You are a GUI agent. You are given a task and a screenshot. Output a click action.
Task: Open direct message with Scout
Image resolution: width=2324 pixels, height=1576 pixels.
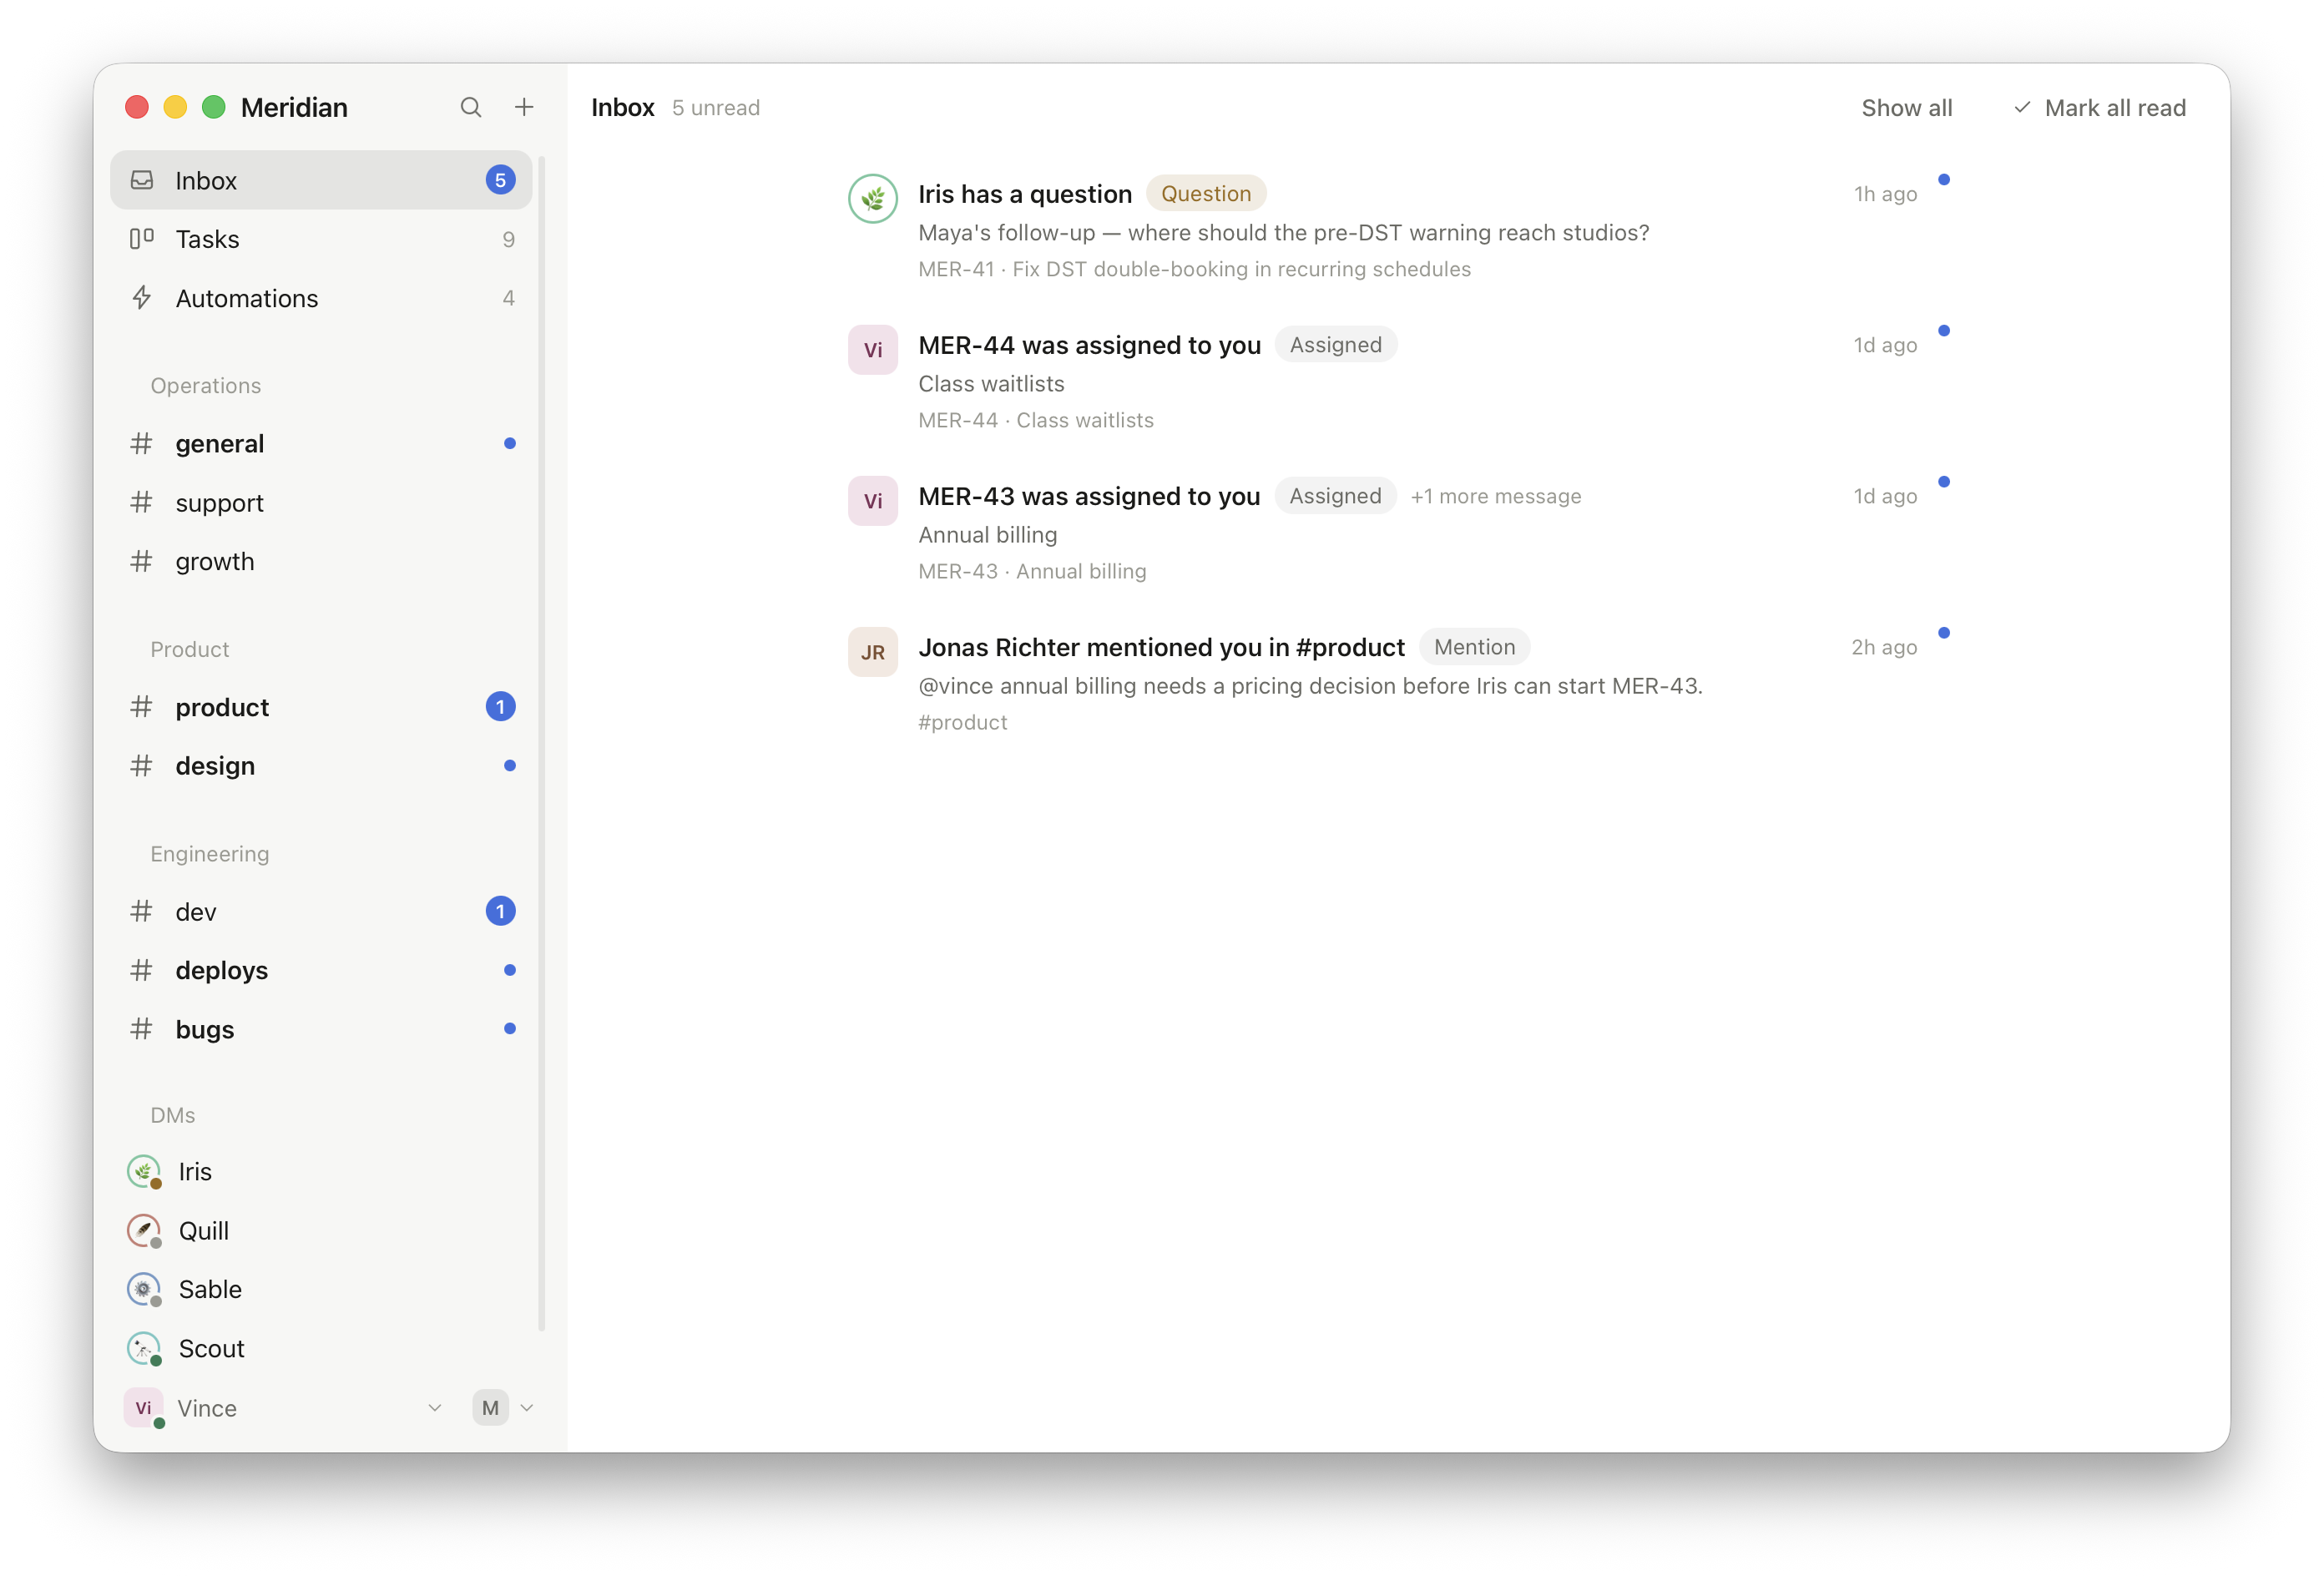(x=321, y=1348)
